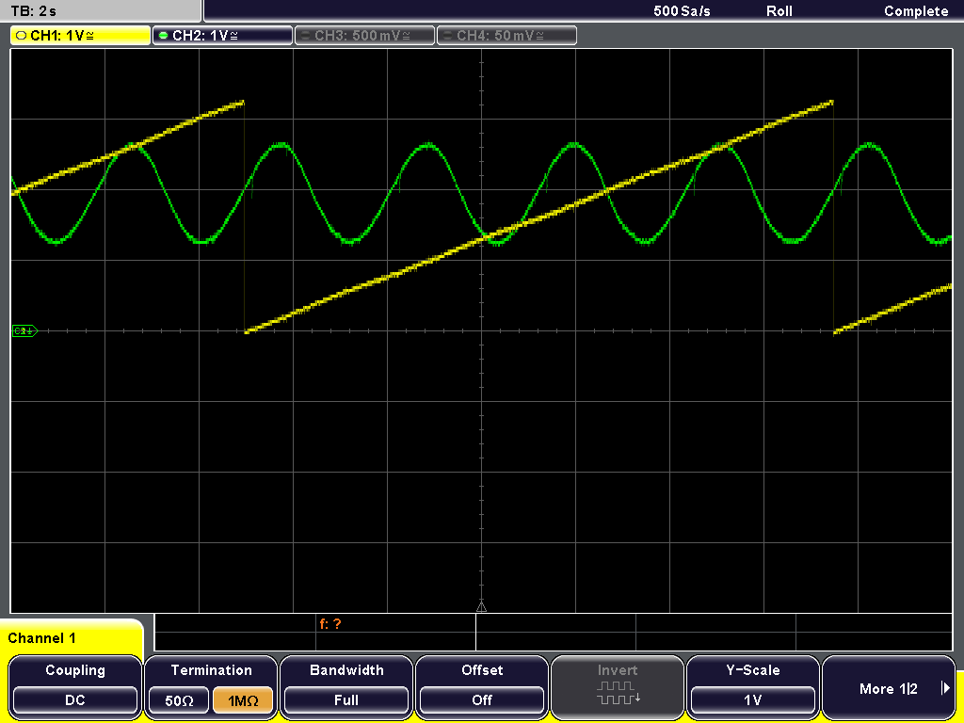Click the grayed CH3 channel indicator icon
Viewport: 964px width, 723px height.
point(308,35)
